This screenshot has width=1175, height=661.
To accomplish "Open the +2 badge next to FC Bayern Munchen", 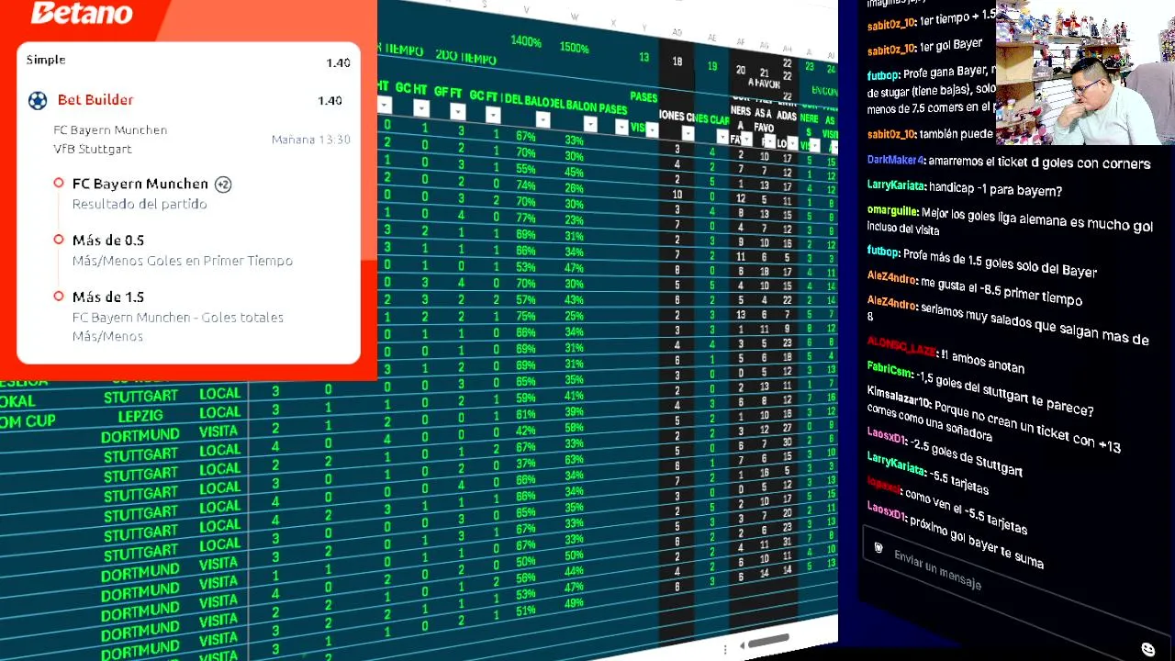I will [x=223, y=185].
